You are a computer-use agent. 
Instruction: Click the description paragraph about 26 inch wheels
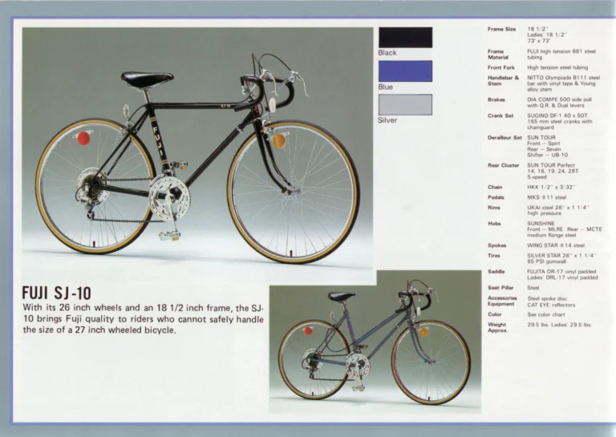click(143, 319)
